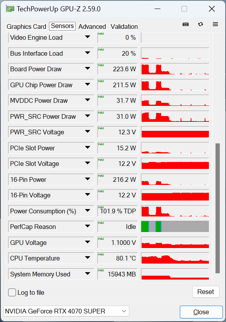
Task: Select GPU from NVIDIA GeForce RTX 4070 SUPER combo box
Action: click(x=66, y=311)
